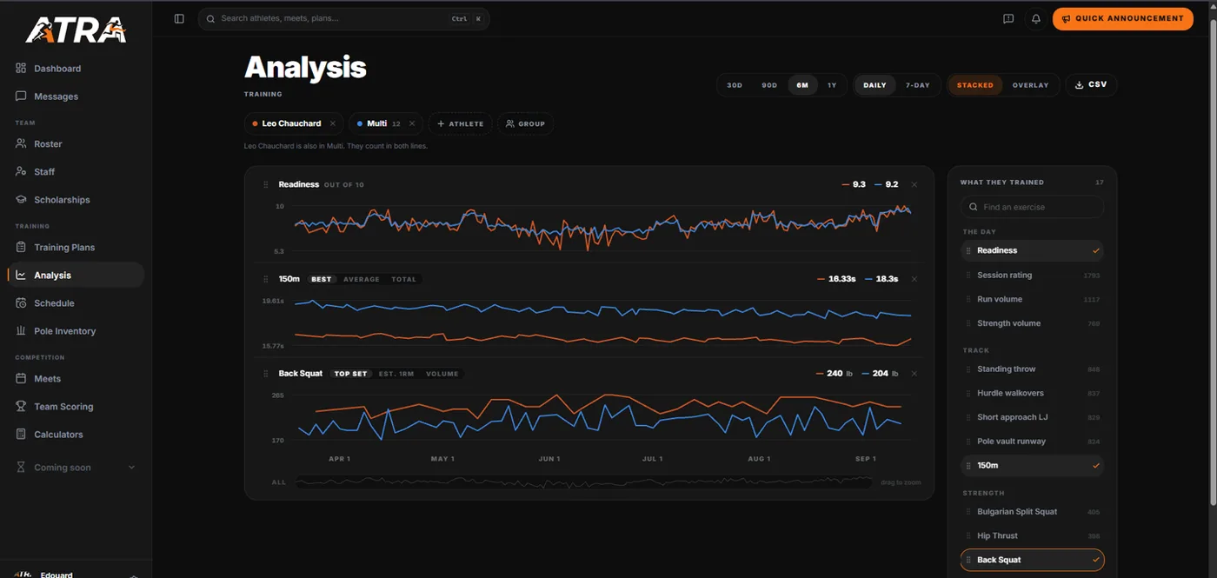Open Analysis in the sidebar

(x=75, y=276)
